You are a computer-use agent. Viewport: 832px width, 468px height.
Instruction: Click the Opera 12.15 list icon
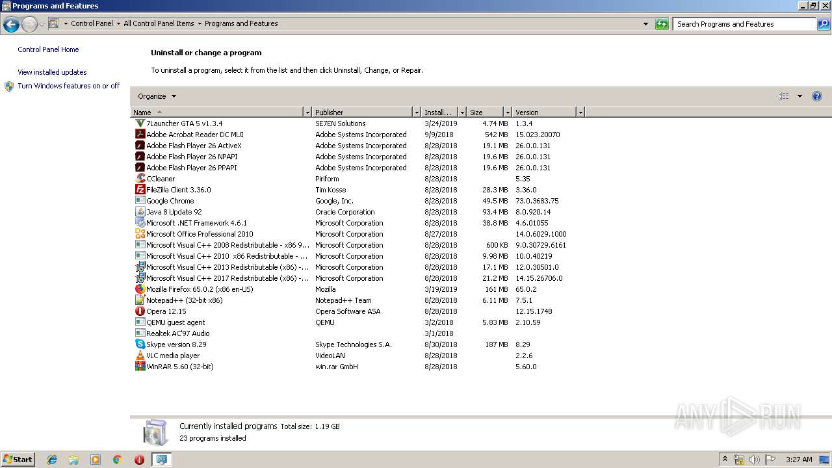click(x=140, y=311)
